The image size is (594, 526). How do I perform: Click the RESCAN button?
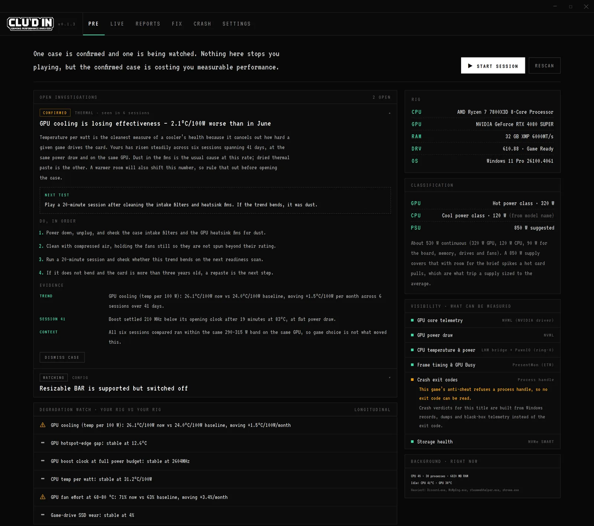click(x=545, y=66)
